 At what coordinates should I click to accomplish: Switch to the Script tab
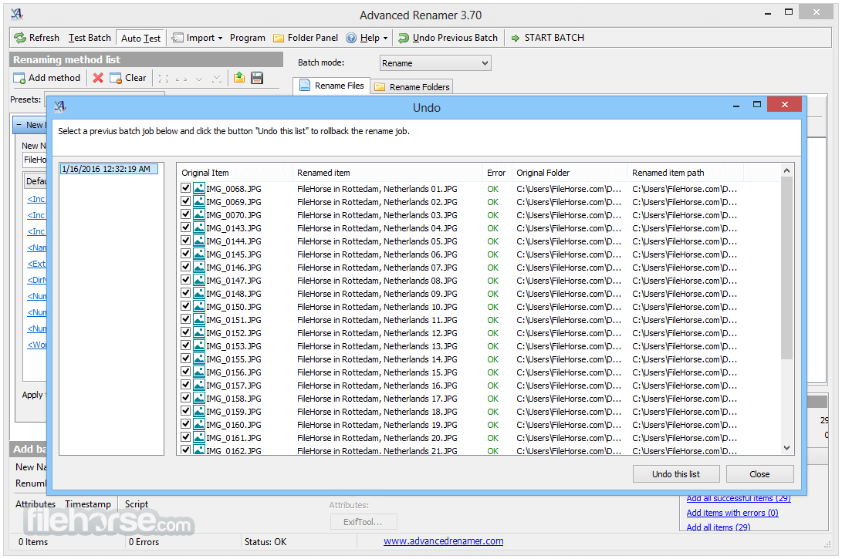[137, 504]
